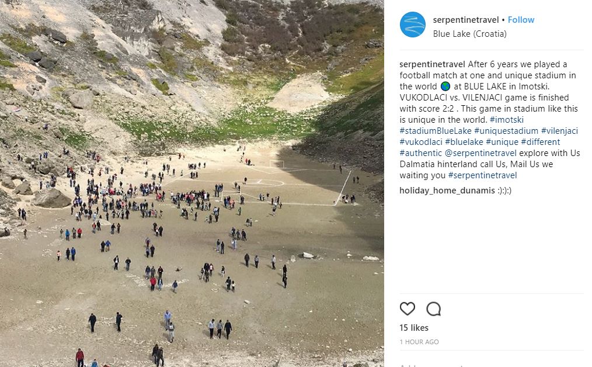Open the #uniquestadium hashtag
Screen dimensions: 592x367
pyautogui.click(x=506, y=131)
